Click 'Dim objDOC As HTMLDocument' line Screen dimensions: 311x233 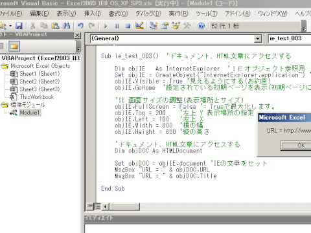pyautogui.click(x=158, y=151)
